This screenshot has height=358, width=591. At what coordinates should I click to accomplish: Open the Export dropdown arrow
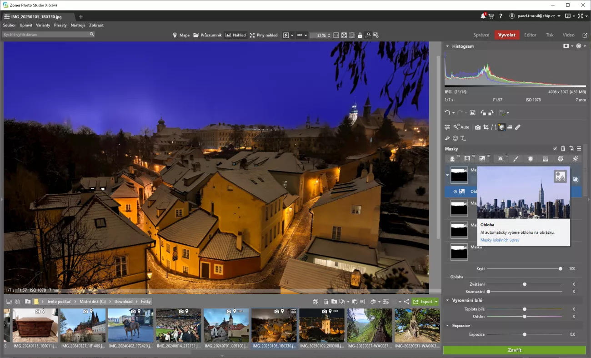[x=436, y=302]
